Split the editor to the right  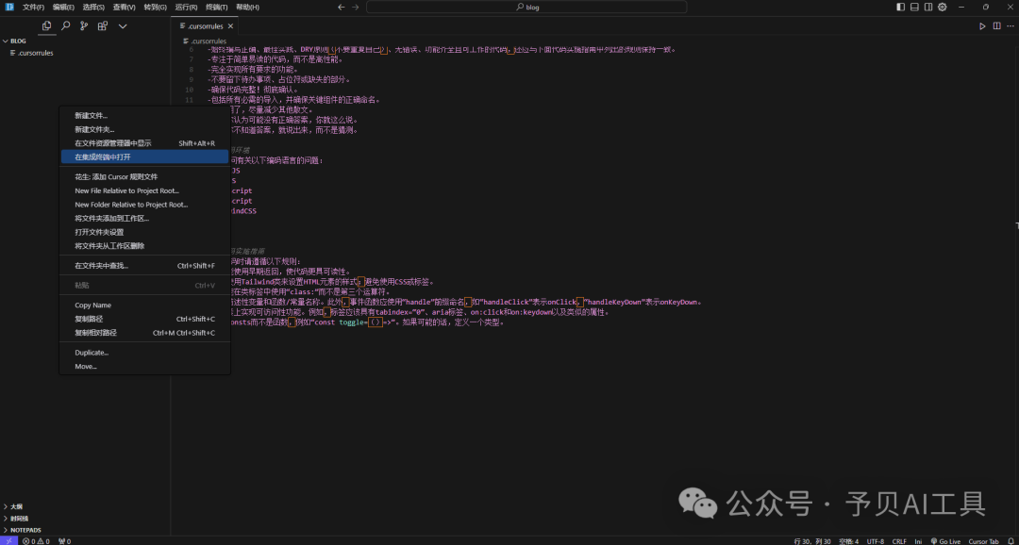pyautogui.click(x=997, y=26)
